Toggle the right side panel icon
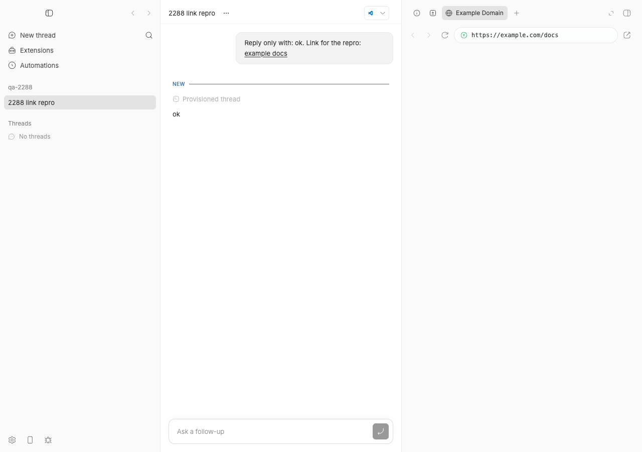This screenshot has width=642, height=452. pyautogui.click(x=627, y=13)
